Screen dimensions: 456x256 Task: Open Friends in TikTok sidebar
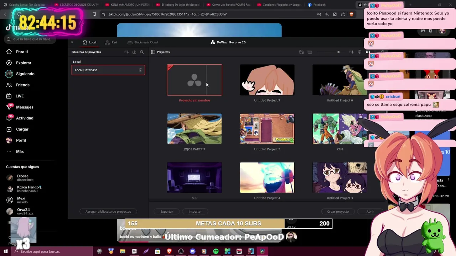click(18, 85)
